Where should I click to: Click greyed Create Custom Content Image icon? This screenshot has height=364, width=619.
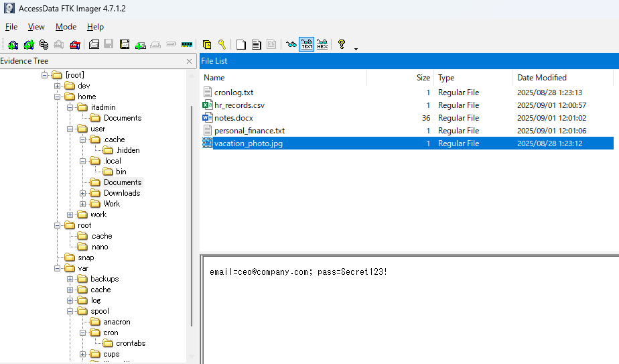(155, 45)
